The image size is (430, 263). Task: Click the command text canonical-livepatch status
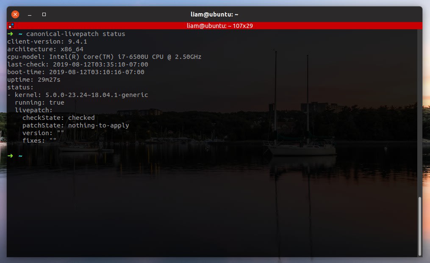[76, 34]
